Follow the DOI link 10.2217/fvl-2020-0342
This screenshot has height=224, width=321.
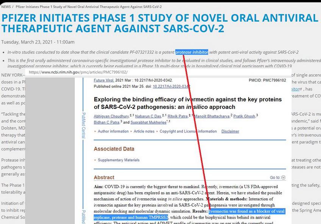click(171, 87)
